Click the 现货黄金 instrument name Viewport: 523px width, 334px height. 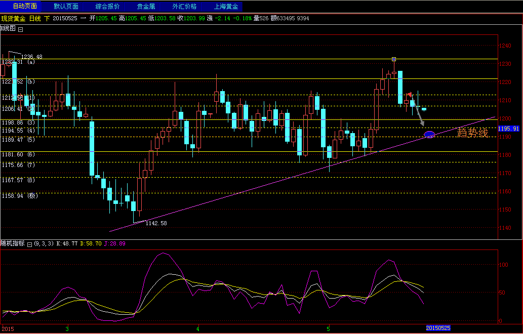tap(13, 18)
